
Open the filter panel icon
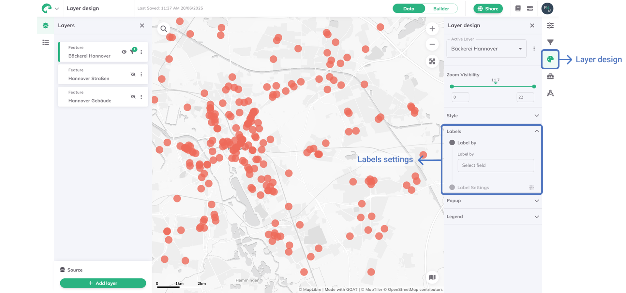pos(550,42)
